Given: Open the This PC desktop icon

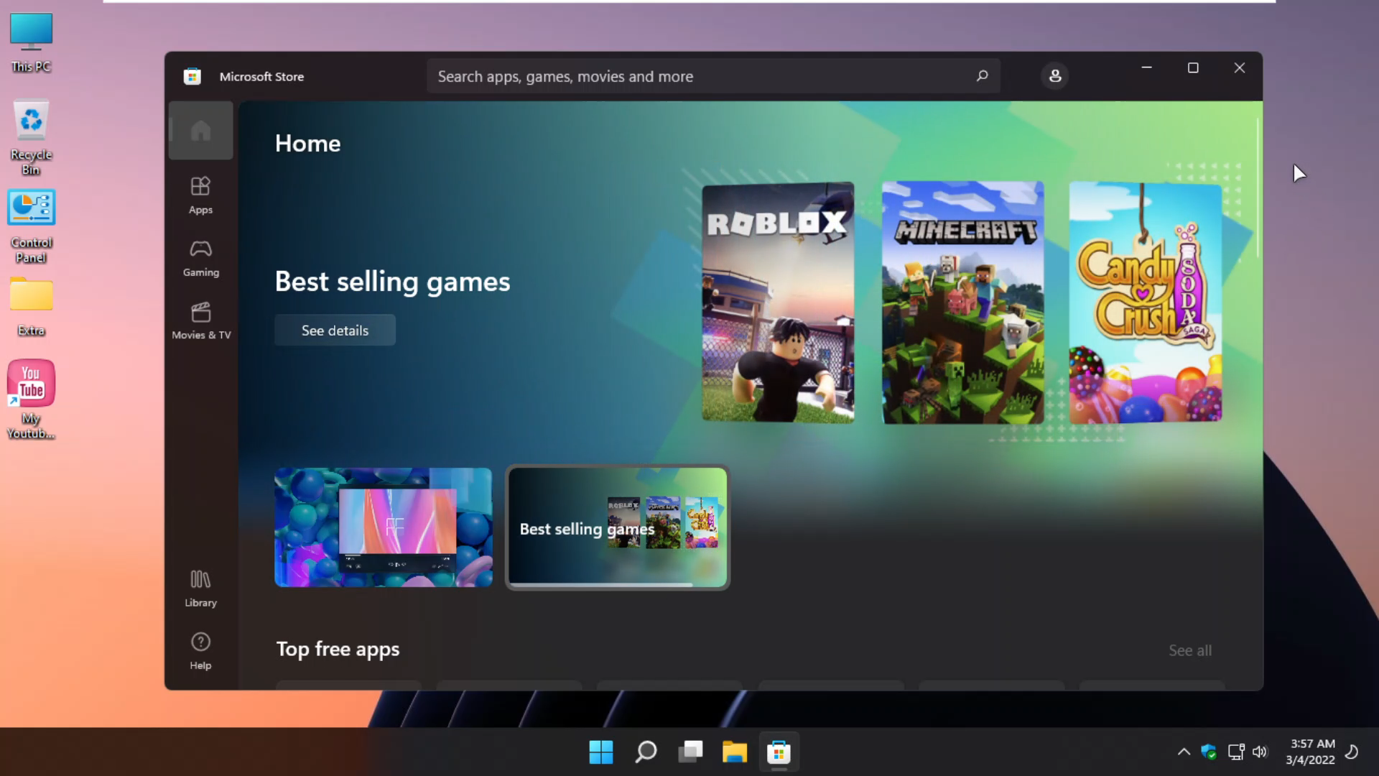Looking at the screenshot, I should (x=31, y=42).
